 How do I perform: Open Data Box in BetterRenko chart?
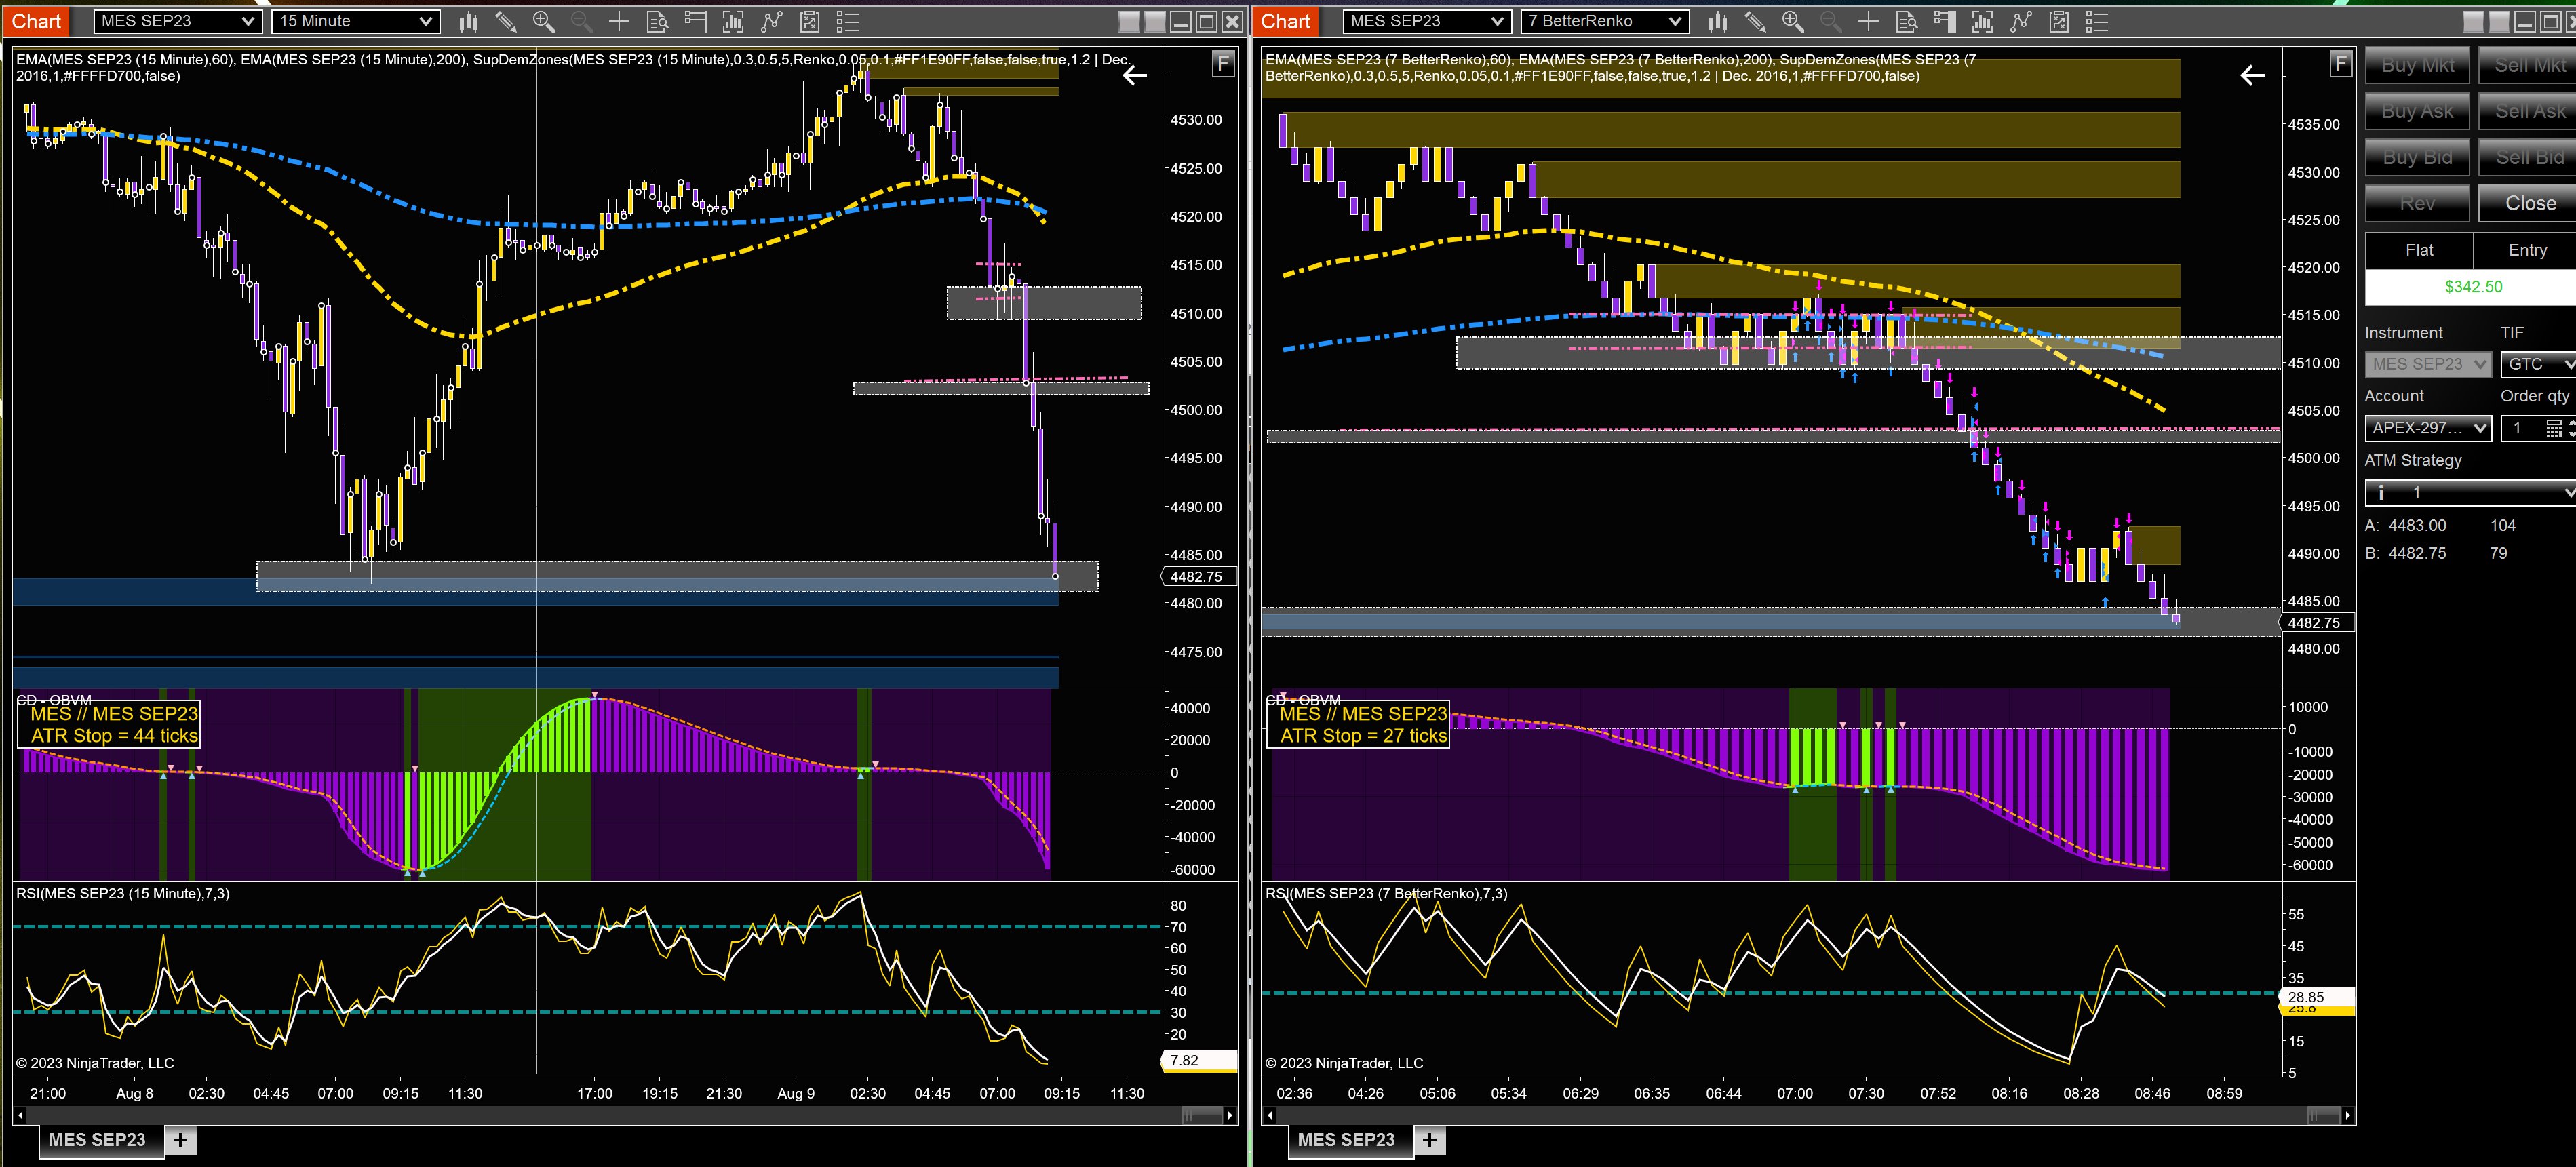pos(1907,21)
